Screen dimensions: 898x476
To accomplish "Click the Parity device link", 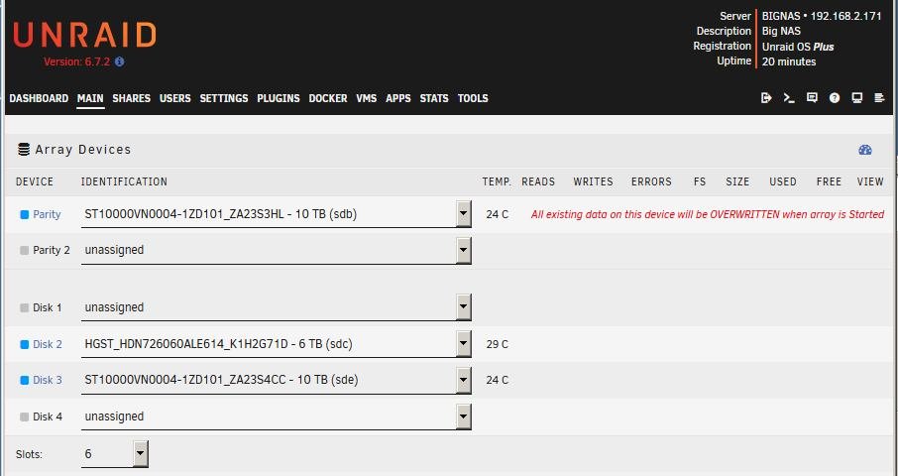I will 47,214.
